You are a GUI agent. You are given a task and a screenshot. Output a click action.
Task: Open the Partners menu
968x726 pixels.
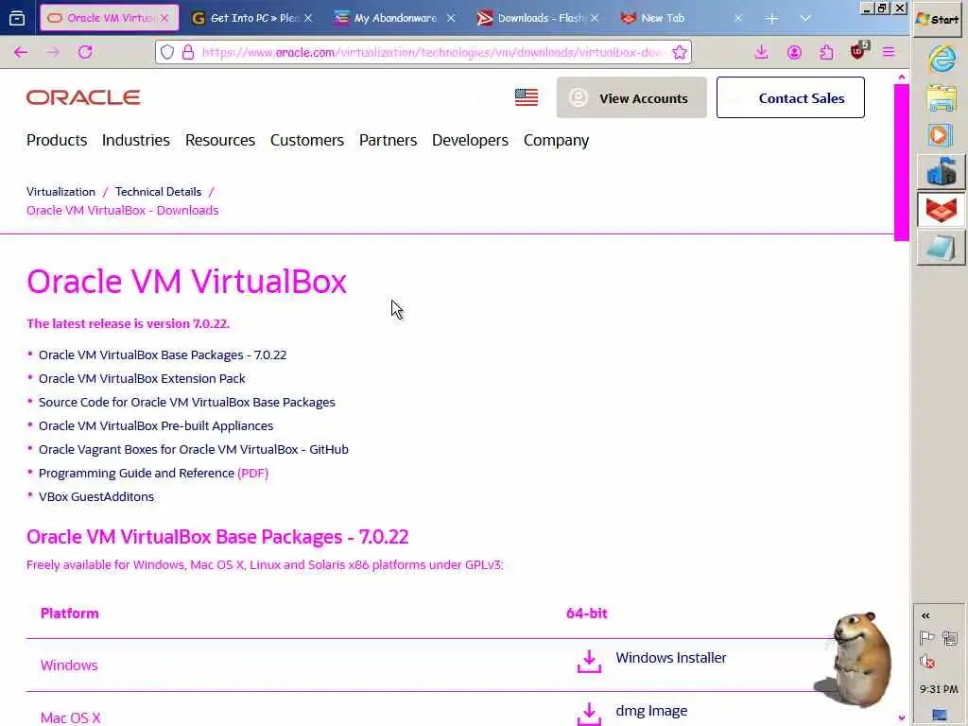click(388, 140)
